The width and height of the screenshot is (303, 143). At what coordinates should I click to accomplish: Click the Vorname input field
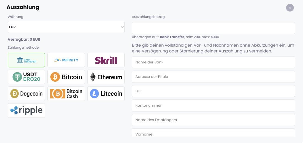coord(213,133)
